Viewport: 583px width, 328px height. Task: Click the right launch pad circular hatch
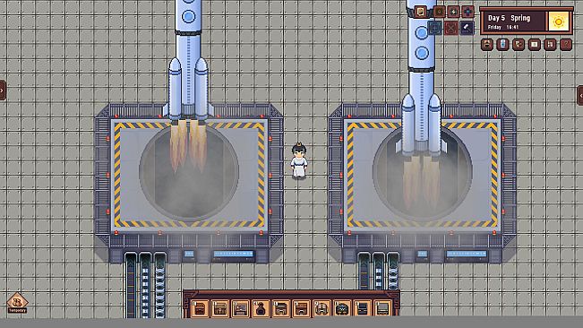(423, 173)
